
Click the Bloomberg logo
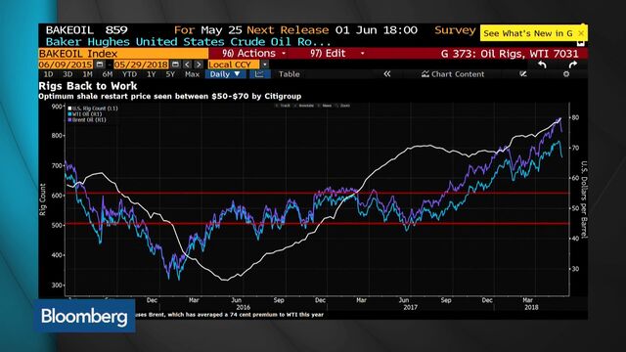pyautogui.click(x=84, y=316)
